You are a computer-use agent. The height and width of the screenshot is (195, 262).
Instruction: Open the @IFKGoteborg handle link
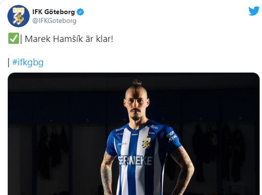click(54, 21)
